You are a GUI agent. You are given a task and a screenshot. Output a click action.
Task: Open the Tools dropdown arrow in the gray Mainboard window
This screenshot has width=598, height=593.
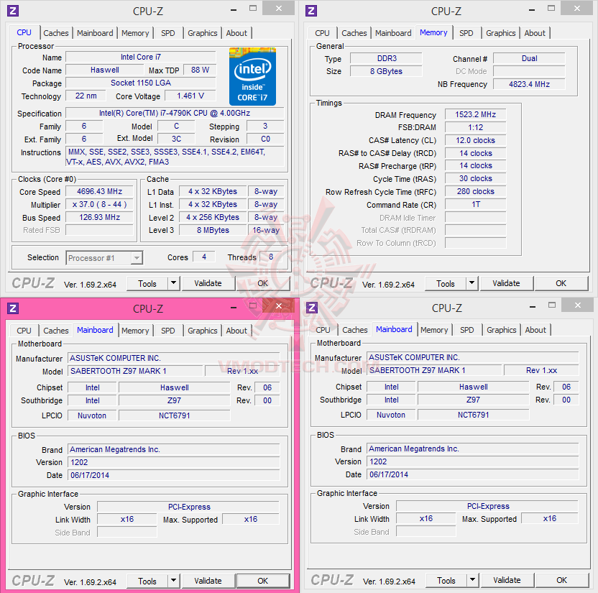472,580
